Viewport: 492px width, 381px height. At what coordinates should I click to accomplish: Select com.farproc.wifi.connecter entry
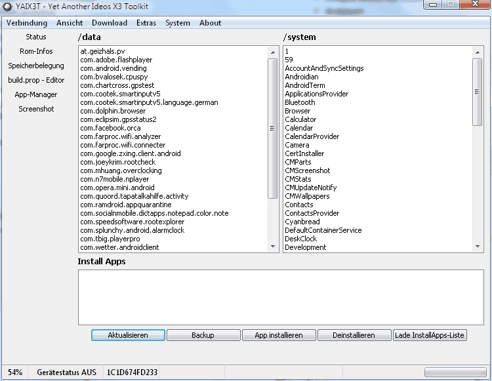coord(123,145)
